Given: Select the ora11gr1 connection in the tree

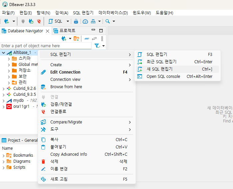Looking at the screenshot, I should (21, 106).
